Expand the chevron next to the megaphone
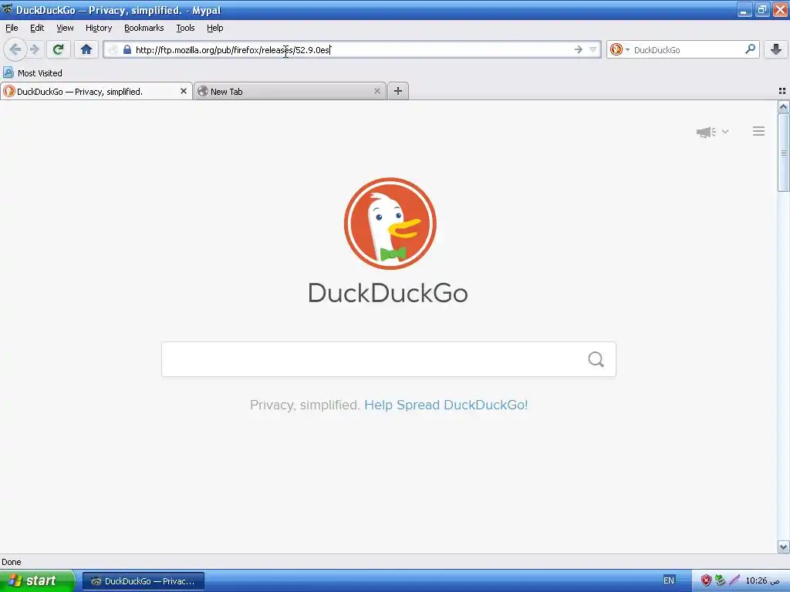This screenshot has width=790, height=592. [725, 131]
